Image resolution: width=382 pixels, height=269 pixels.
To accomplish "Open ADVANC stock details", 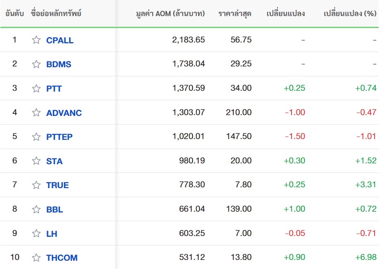I will pyautogui.click(x=64, y=113).
